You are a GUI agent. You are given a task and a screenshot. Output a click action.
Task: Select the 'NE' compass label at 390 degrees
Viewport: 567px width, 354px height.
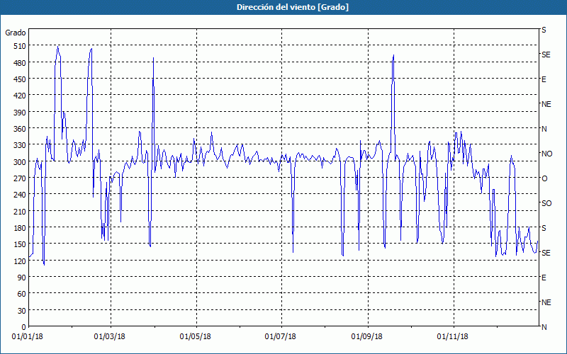(x=546, y=104)
